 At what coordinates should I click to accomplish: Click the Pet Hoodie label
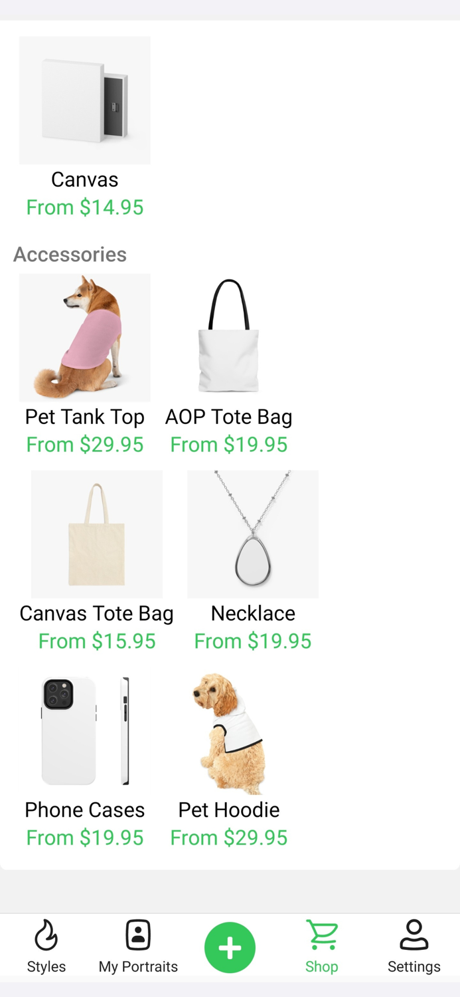[x=229, y=810]
